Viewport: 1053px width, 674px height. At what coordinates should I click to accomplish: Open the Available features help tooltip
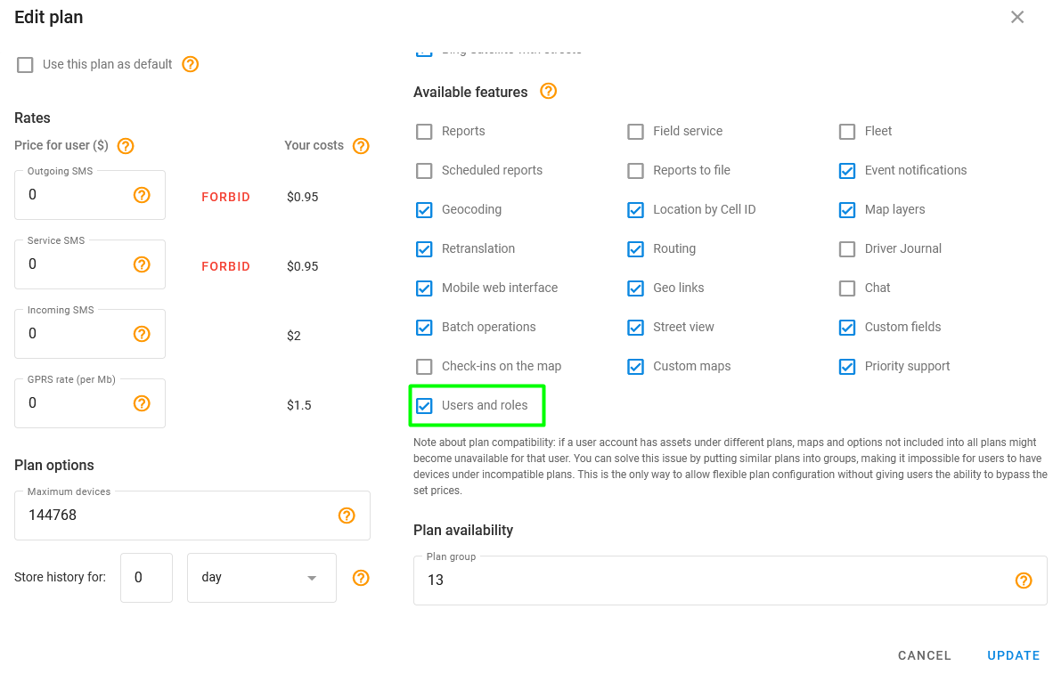[x=548, y=92]
